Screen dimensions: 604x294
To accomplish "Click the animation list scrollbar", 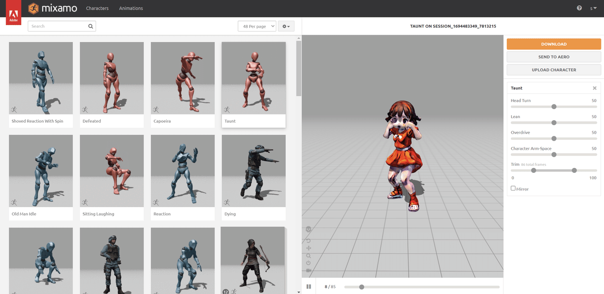I will [298, 68].
